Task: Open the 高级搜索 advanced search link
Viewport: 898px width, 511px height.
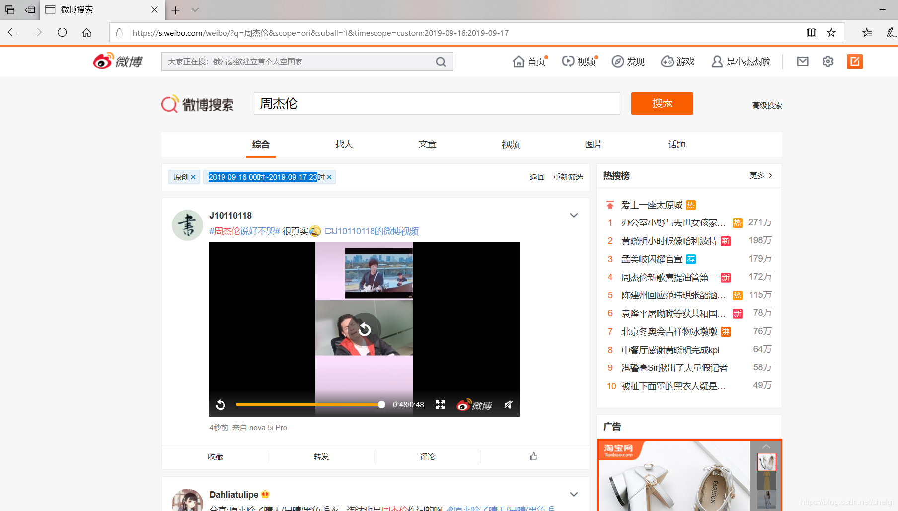Action: (x=767, y=105)
